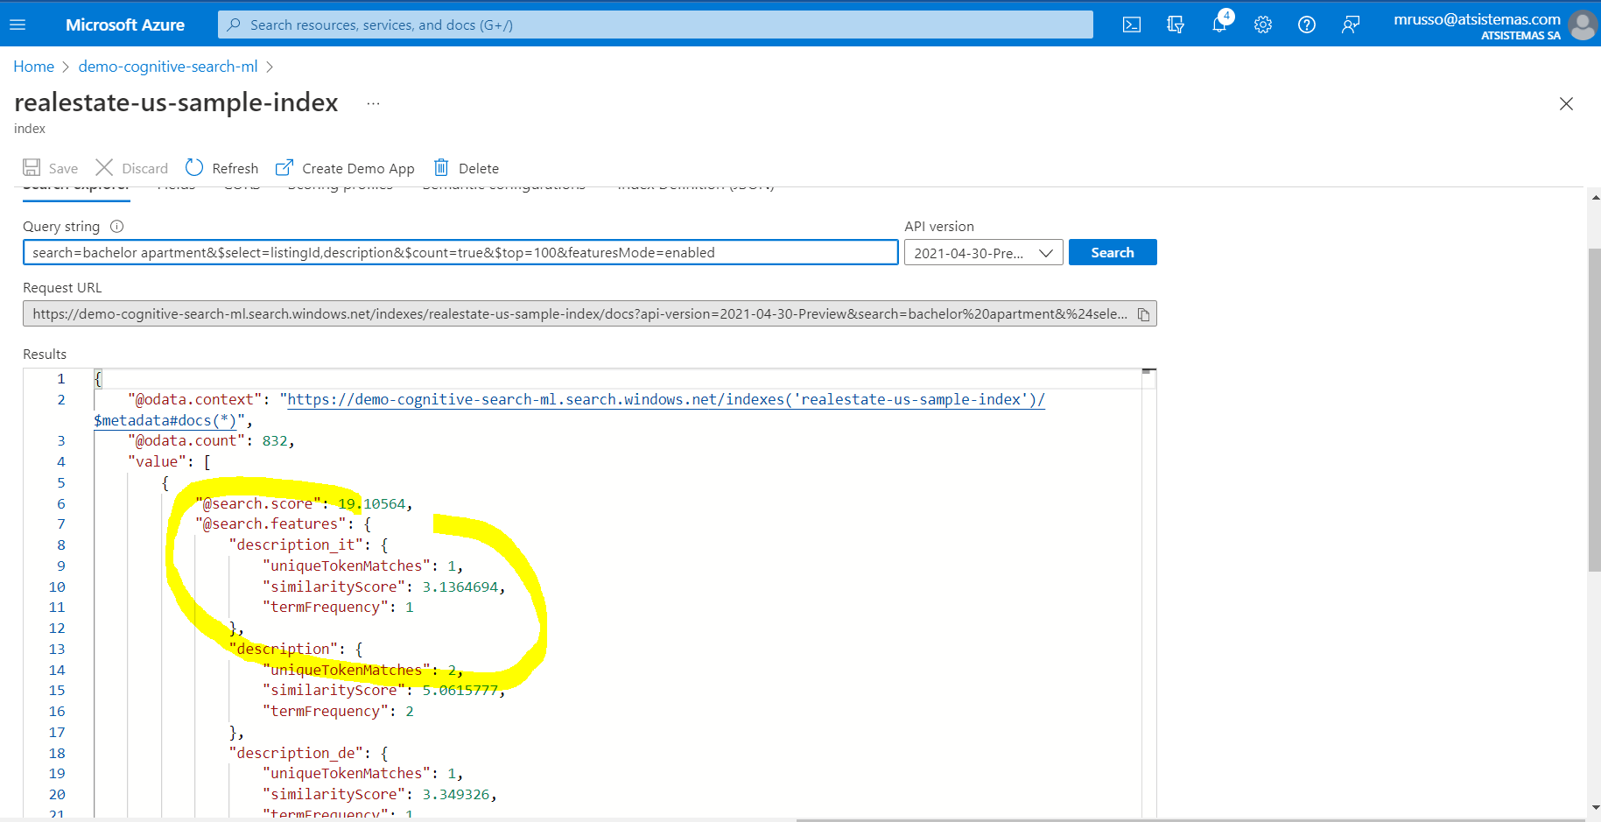This screenshot has width=1601, height=822.
Task: Click the Refresh toolbar label
Action: click(x=235, y=168)
